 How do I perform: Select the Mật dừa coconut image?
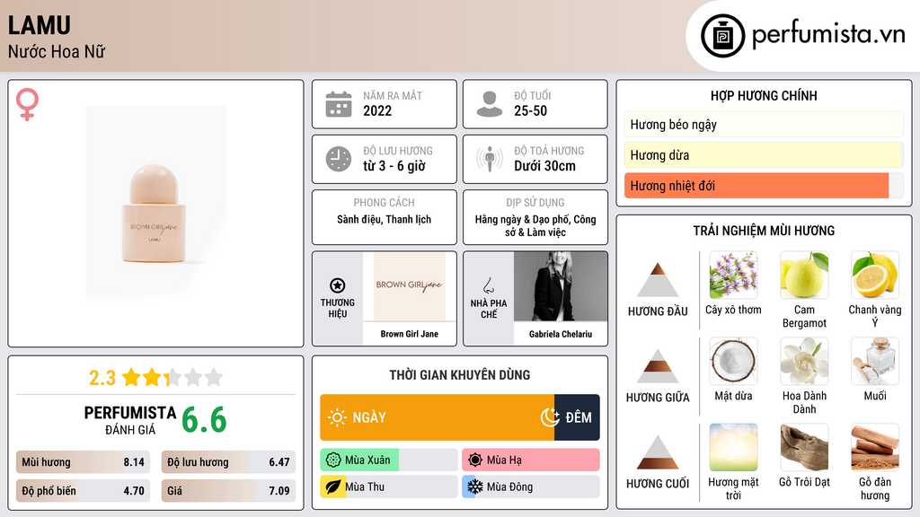pos(733,361)
